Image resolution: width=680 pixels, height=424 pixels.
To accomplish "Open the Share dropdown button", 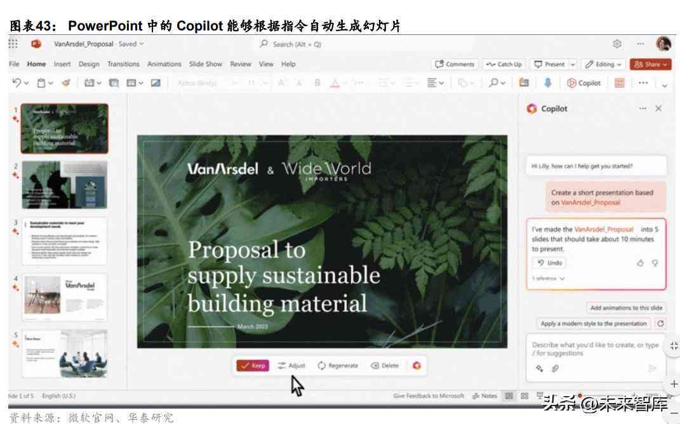I will [651, 64].
